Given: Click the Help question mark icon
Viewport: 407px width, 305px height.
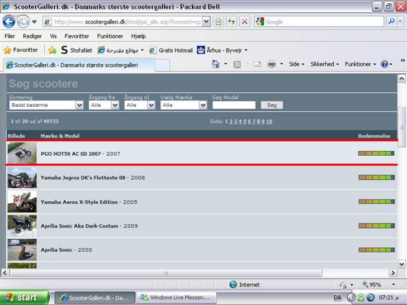Looking at the screenshot, I should point(385,64).
